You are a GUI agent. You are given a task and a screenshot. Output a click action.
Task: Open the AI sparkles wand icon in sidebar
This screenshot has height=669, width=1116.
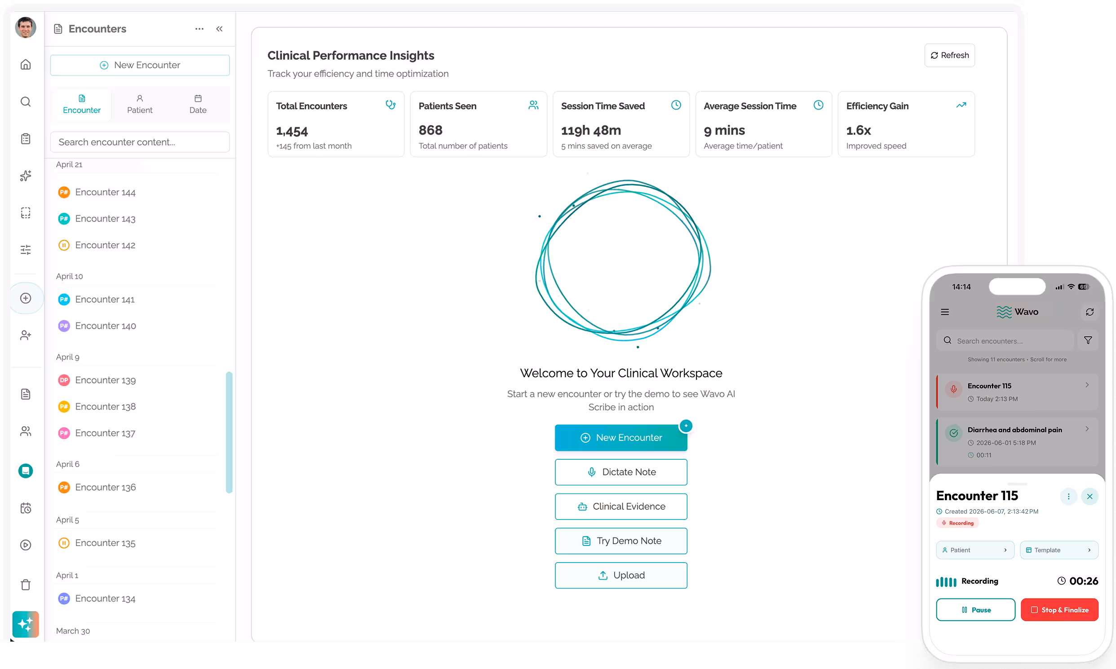(26, 176)
